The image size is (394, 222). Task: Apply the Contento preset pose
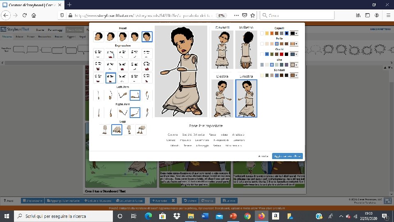(173, 135)
